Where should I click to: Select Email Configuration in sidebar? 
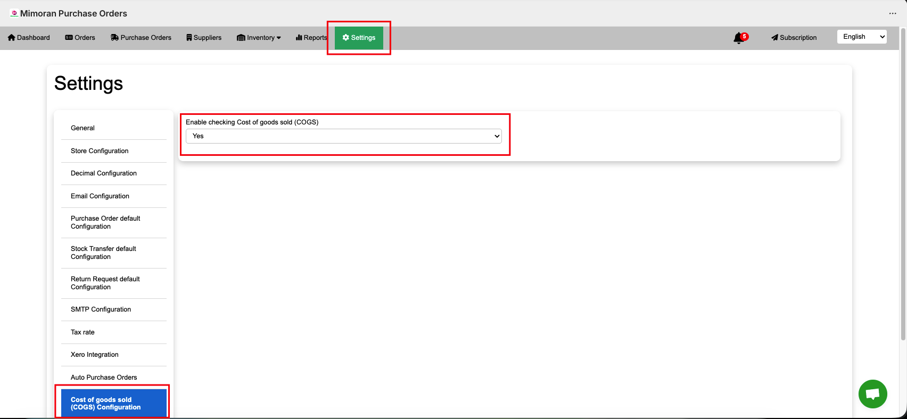click(100, 196)
